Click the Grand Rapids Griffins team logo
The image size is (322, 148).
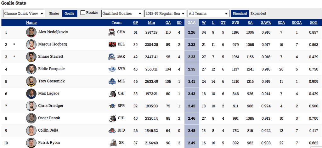112,143
